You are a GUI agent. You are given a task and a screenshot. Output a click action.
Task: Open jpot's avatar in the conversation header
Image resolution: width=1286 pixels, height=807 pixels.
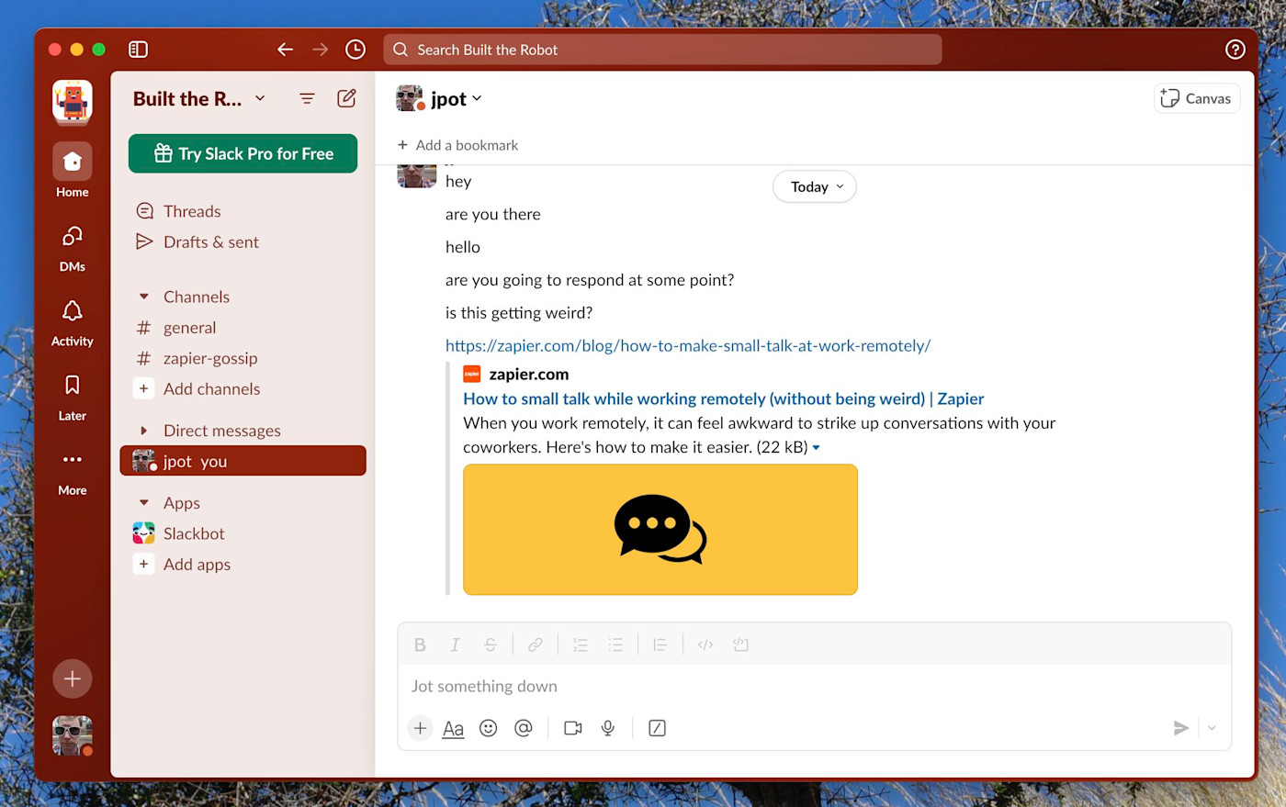410,98
